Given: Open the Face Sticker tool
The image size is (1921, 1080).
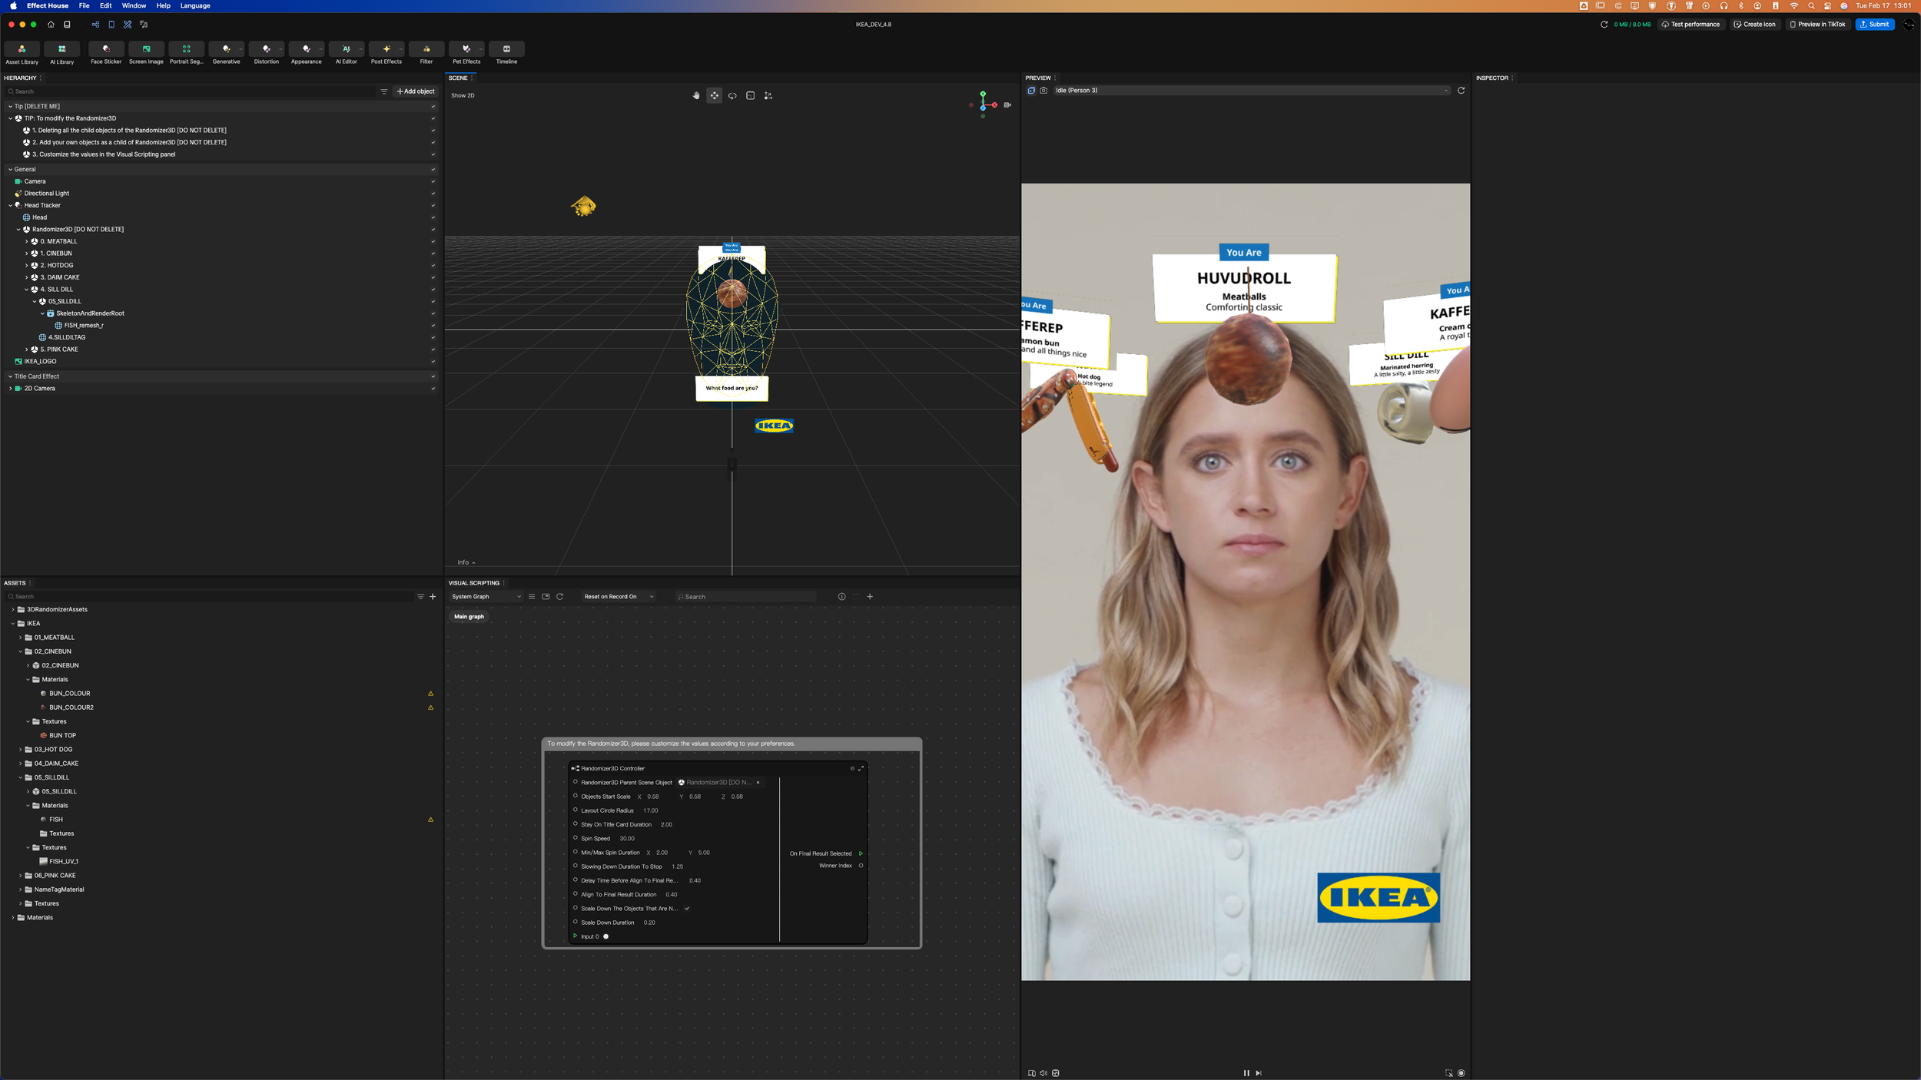Looking at the screenshot, I should tap(106, 49).
